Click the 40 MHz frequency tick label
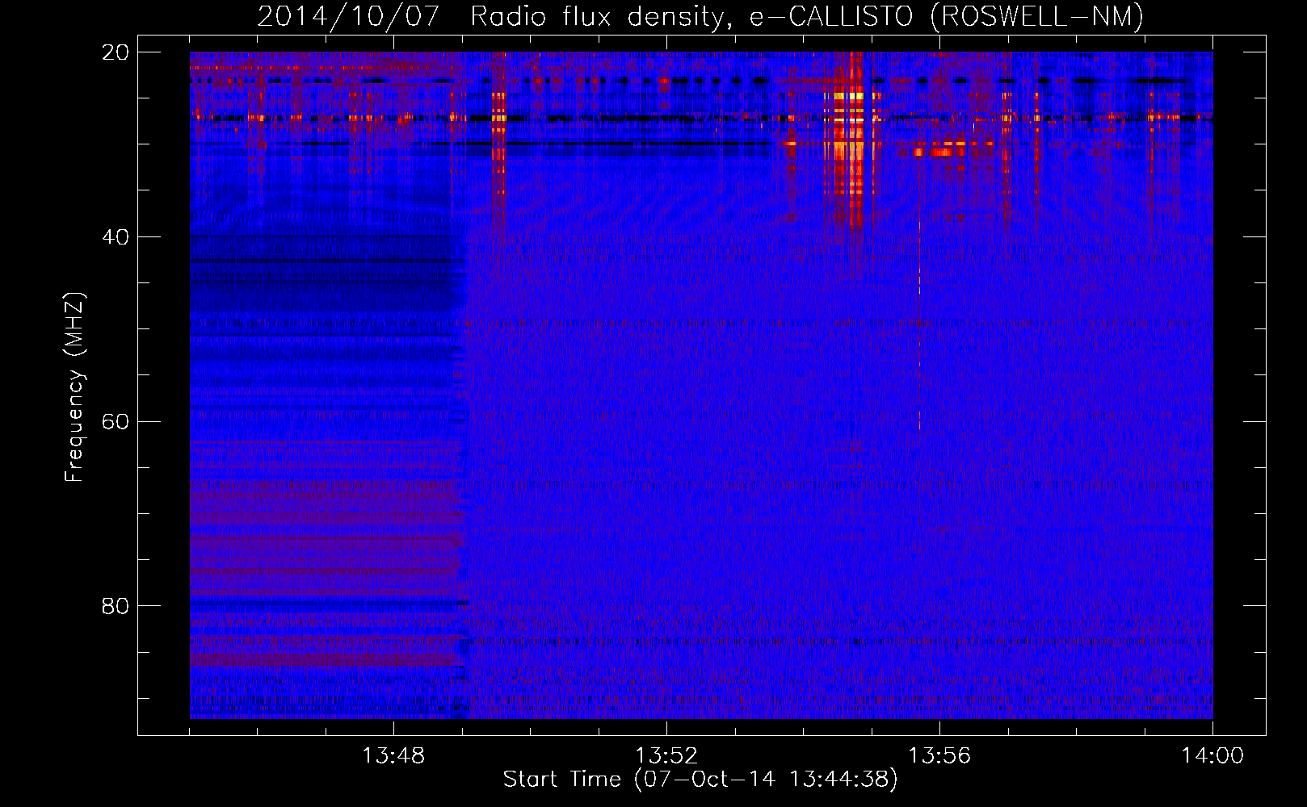Viewport: 1307px width, 807px height. (115, 237)
